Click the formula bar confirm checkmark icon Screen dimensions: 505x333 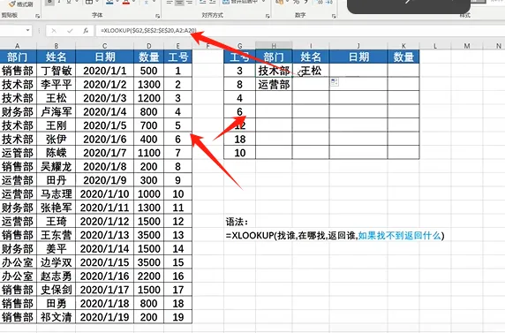pyautogui.click(x=70, y=31)
